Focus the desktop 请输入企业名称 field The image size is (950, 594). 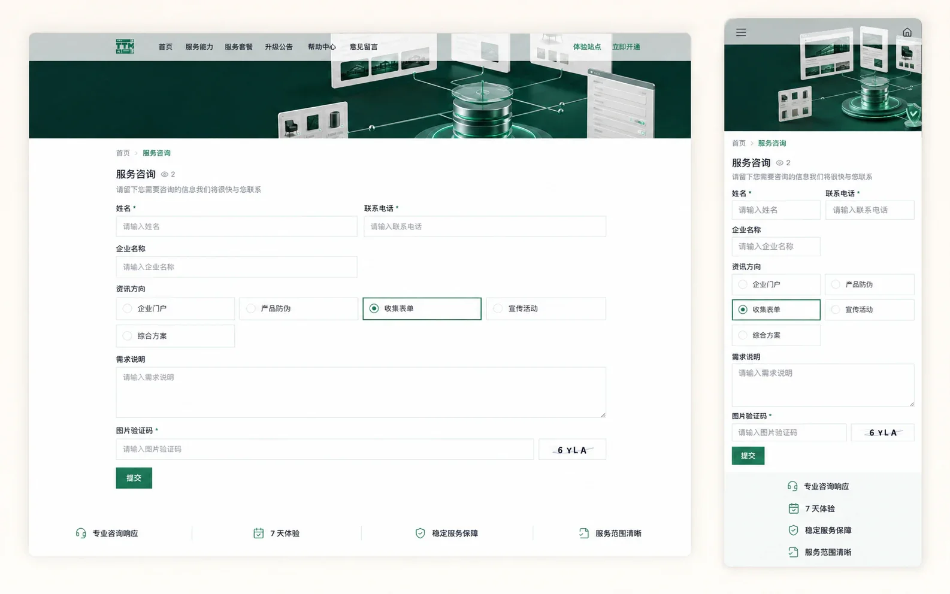237,267
